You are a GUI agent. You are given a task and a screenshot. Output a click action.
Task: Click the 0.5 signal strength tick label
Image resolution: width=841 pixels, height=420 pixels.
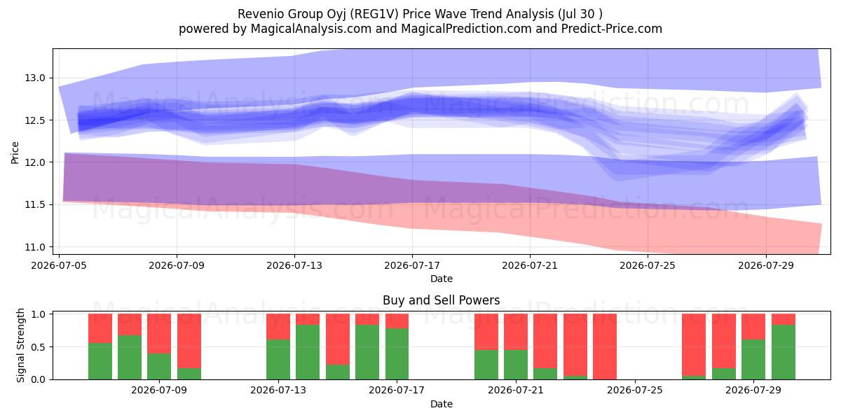[38, 347]
